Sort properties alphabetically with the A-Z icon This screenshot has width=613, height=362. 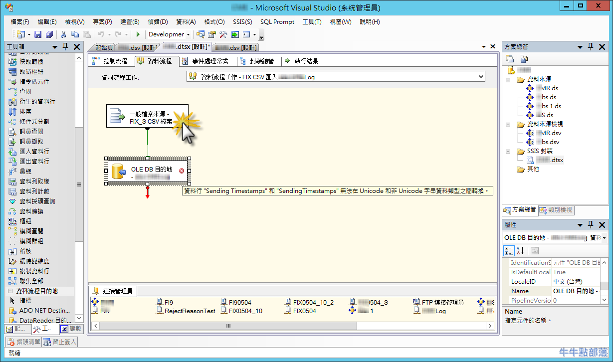[520, 250]
